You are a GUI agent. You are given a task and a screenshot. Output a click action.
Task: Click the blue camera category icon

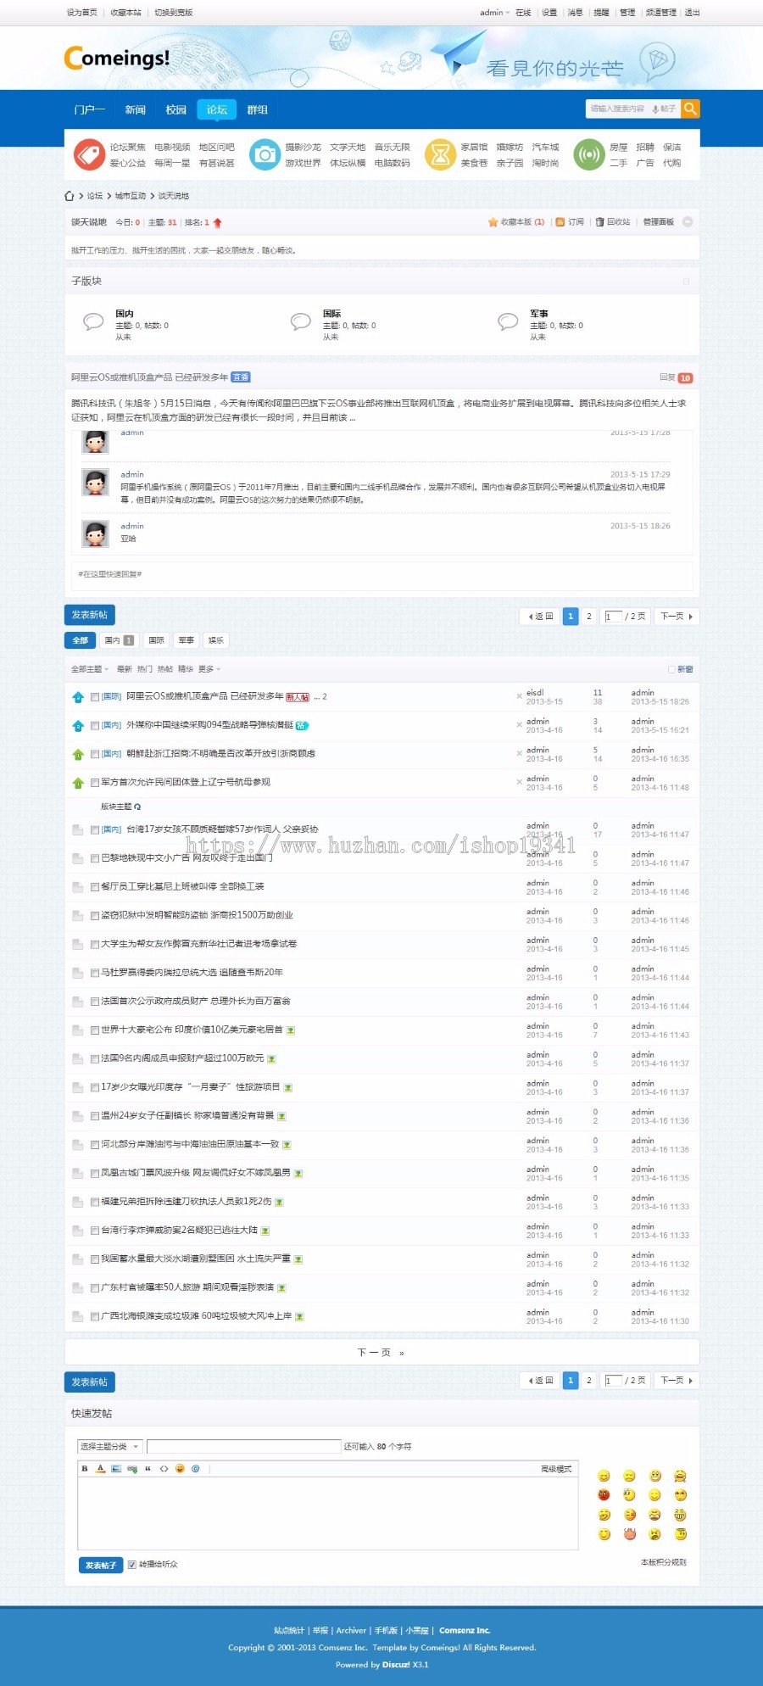pos(265,154)
